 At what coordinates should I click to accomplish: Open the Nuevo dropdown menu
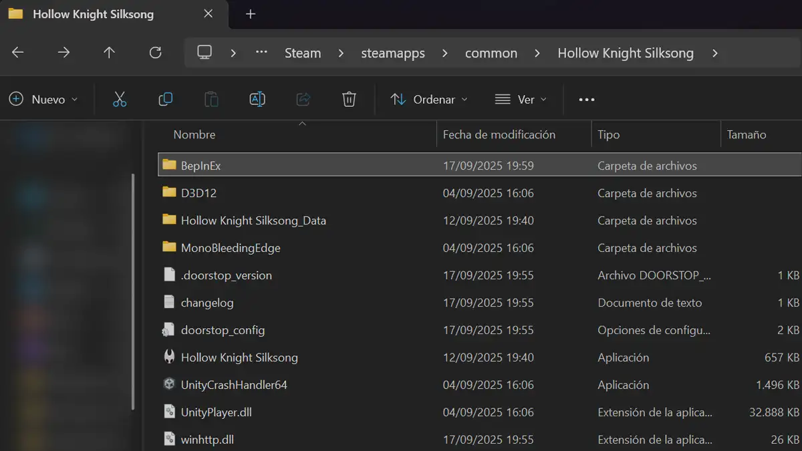pos(43,100)
